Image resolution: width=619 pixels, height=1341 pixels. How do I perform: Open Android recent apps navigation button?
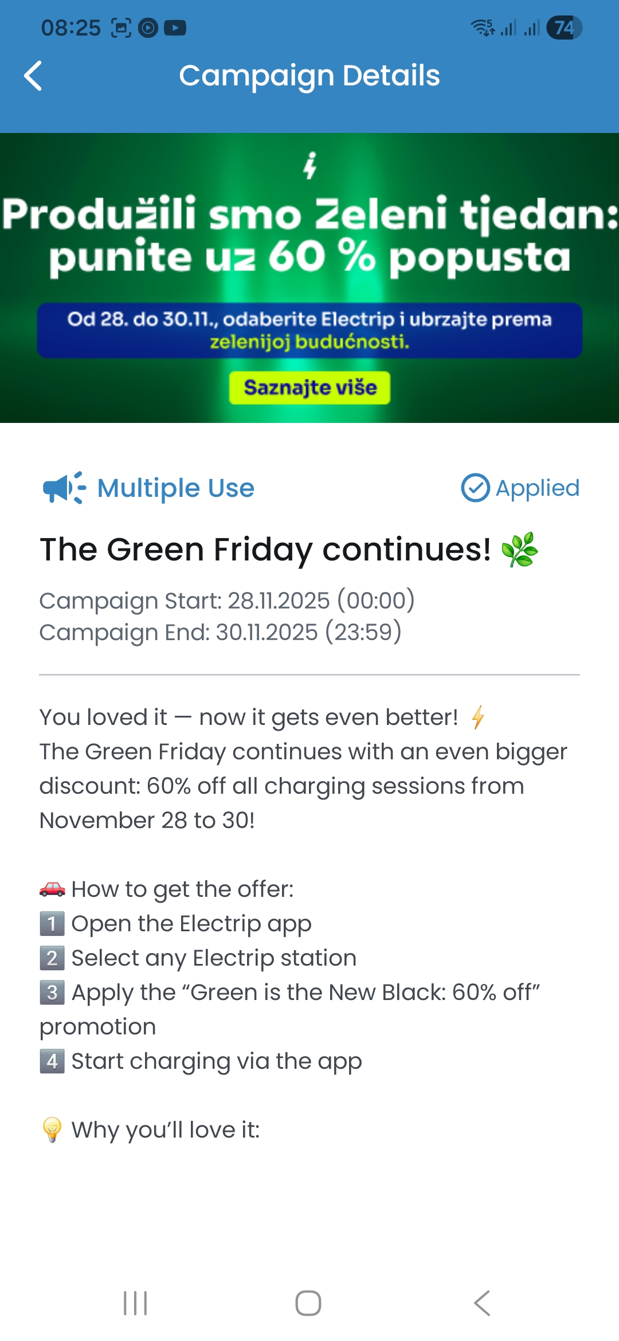tap(136, 1303)
